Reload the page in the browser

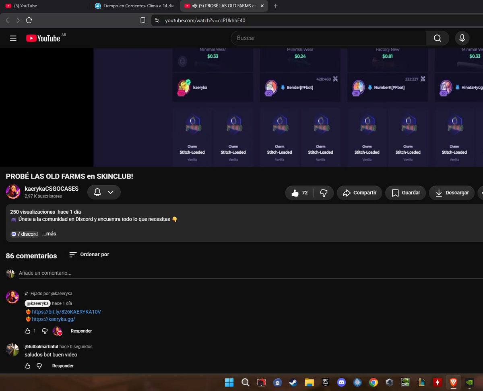tap(29, 21)
